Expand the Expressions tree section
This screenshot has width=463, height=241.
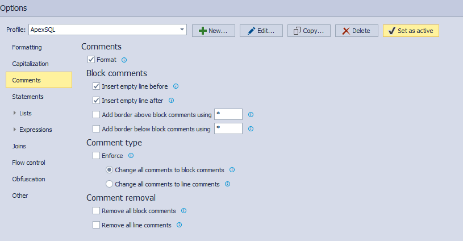tap(15, 130)
